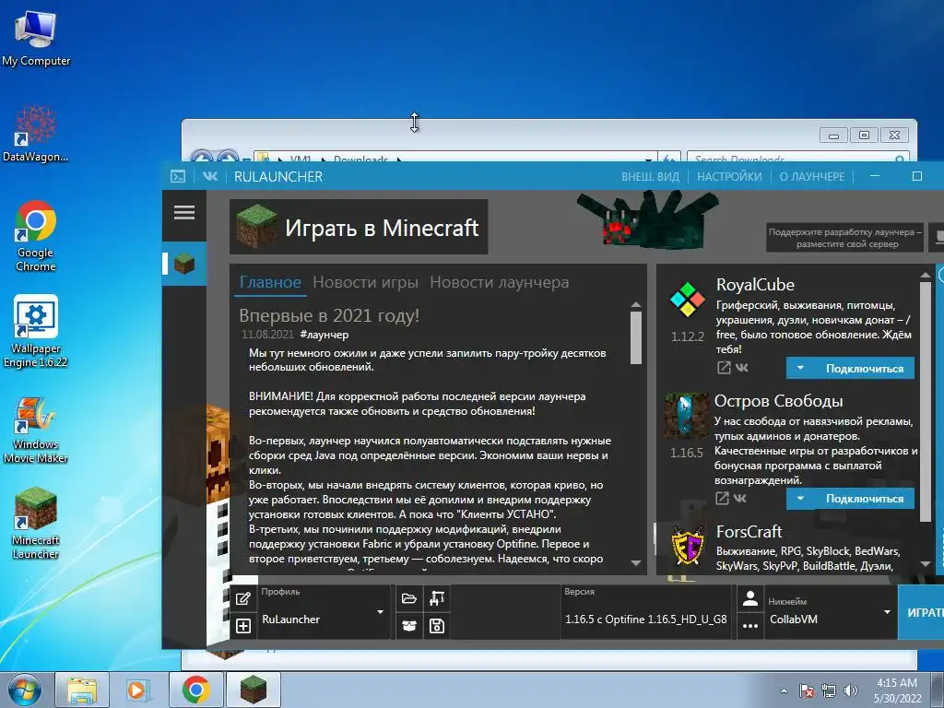Click the server list scroll down arrow

tap(926, 564)
